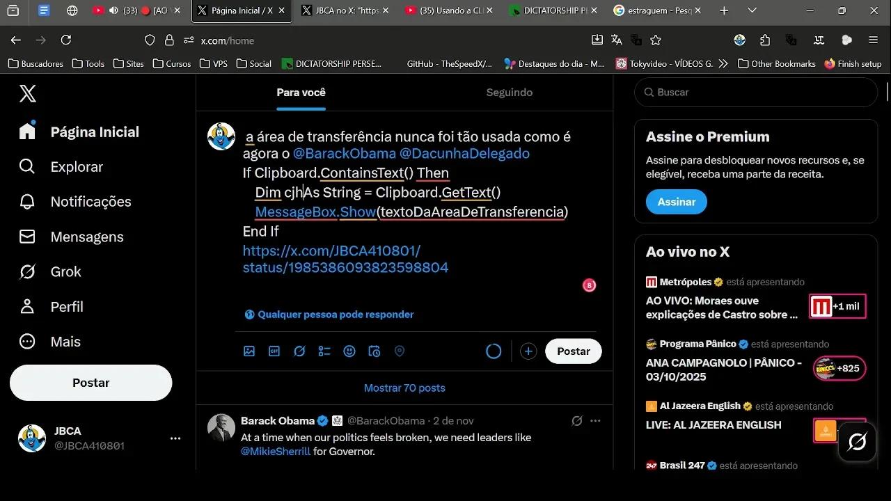
Task: Open the x.com/JBCA410801 status link in composer
Action: tap(345, 259)
